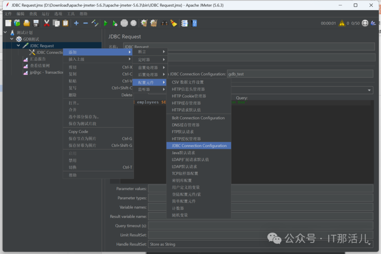Expand the 监听器 submenu
This screenshot has height=254, width=381.
[x=150, y=90]
